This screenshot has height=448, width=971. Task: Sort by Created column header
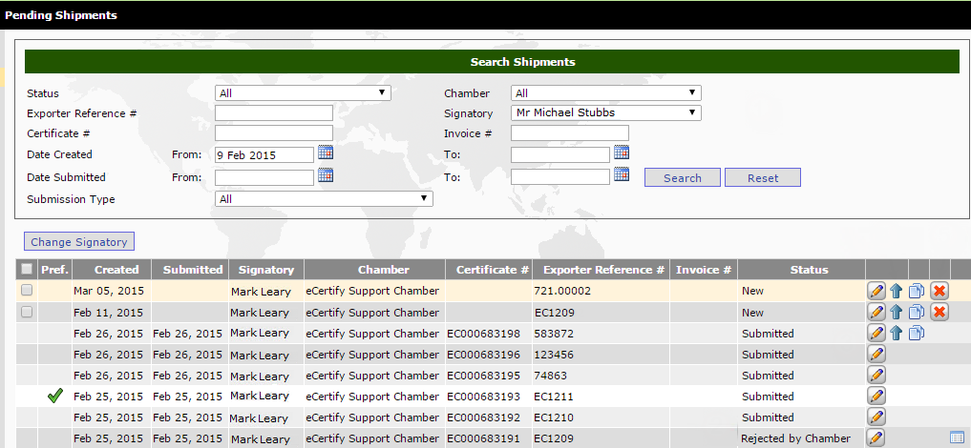116,270
